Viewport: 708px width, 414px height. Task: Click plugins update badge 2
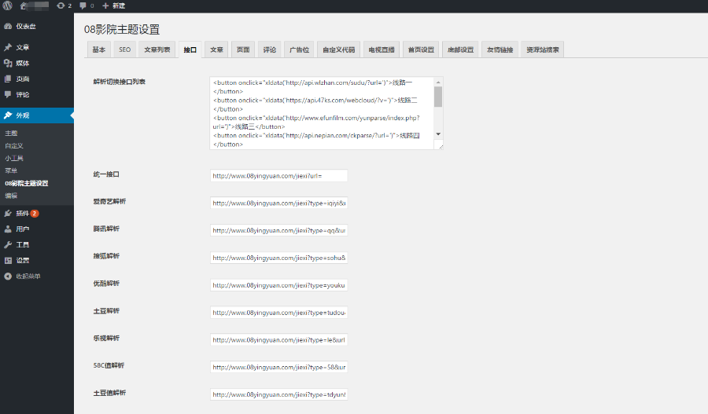pos(35,214)
